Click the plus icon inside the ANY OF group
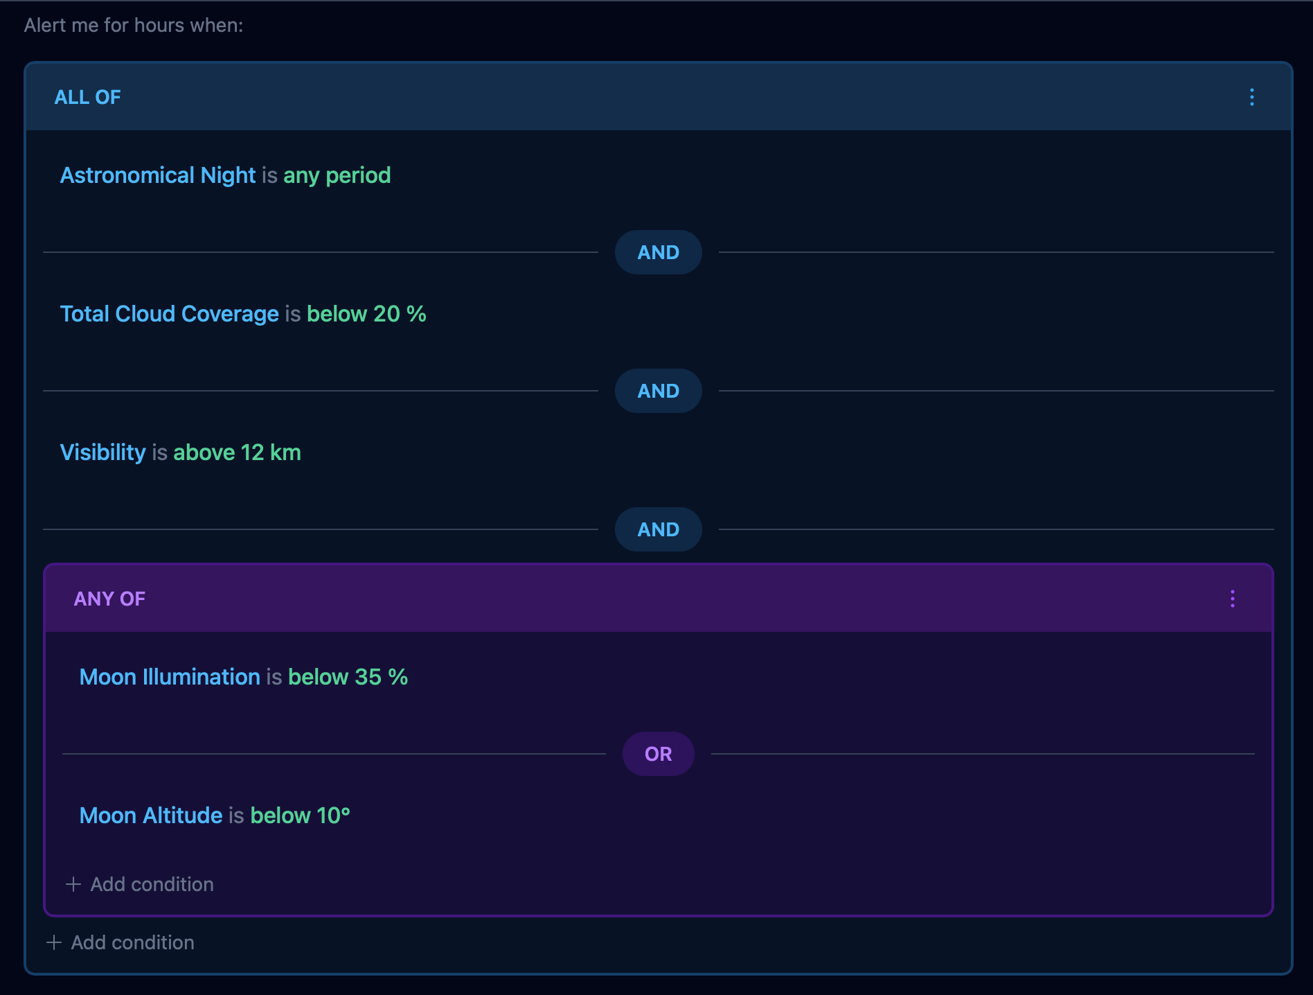This screenshot has height=995, width=1313. (73, 884)
